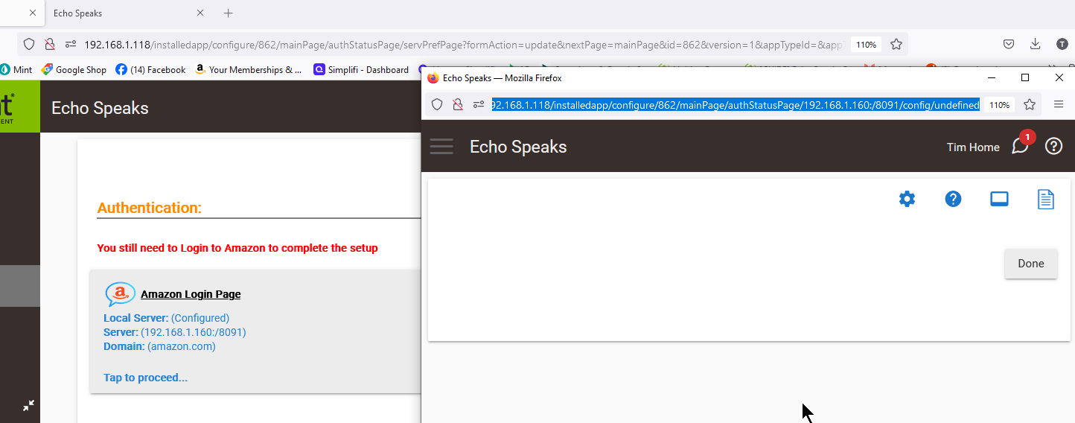This screenshot has width=1075, height=423.
Task: Reset the 110% zoom in main window address bar
Action: 866,45
